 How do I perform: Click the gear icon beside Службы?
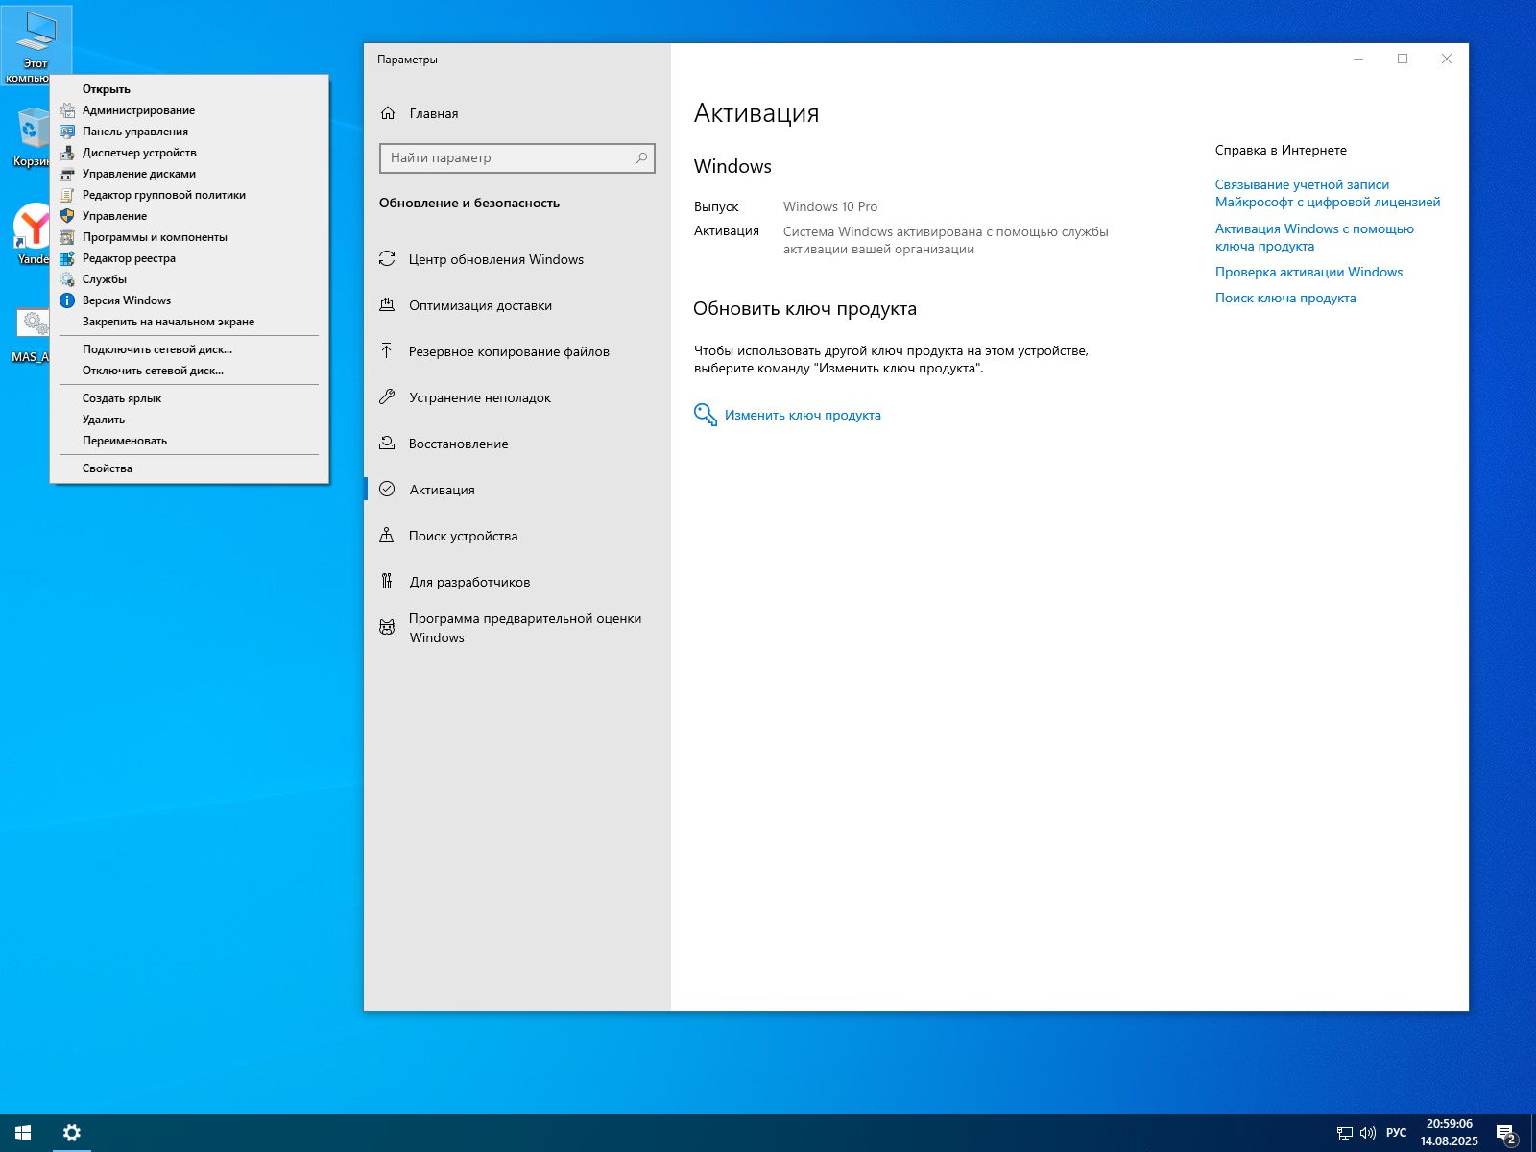click(67, 279)
